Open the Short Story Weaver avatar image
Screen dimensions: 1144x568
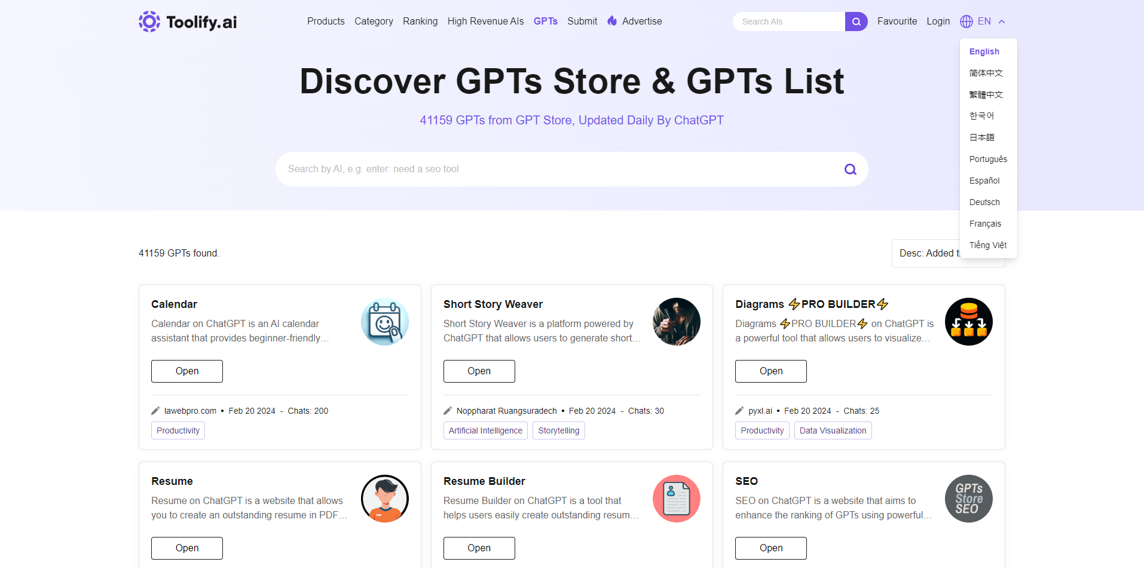pos(677,322)
